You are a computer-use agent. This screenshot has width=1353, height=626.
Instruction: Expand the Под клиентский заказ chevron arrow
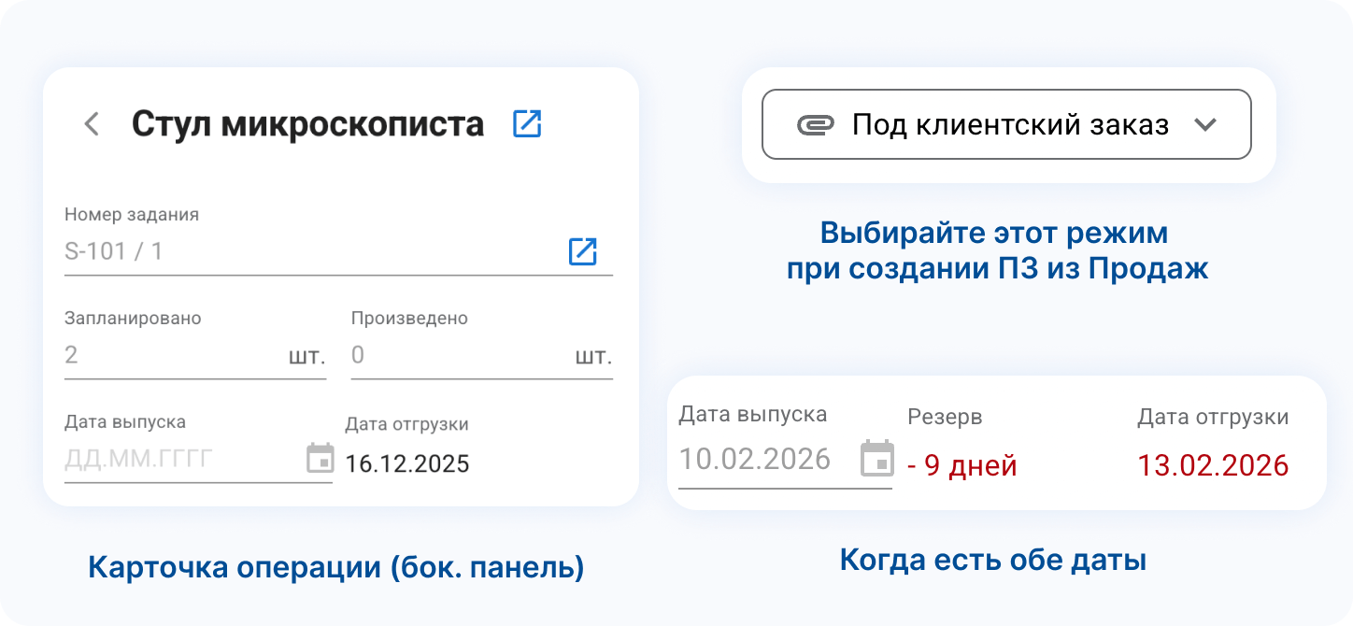1205,125
